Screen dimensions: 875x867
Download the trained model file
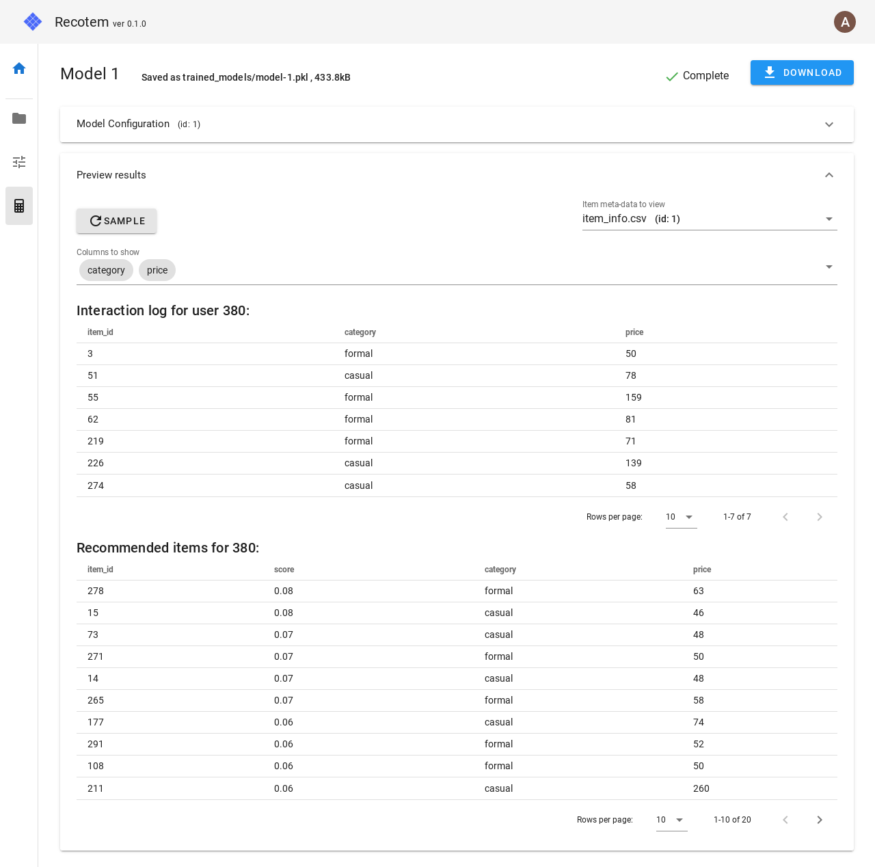pyautogui.click(x=801, y=72)
